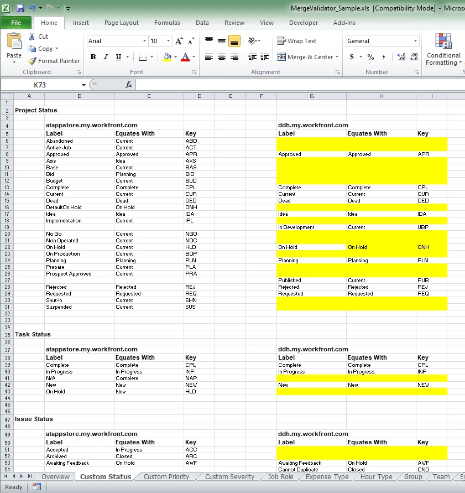Screen dimensions: 465x493
Task: Apply Accounting Number Format dollar icon
Action: click(x=352, y=57)
